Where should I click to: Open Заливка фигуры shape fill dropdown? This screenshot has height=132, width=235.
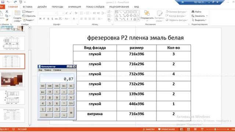177,12
